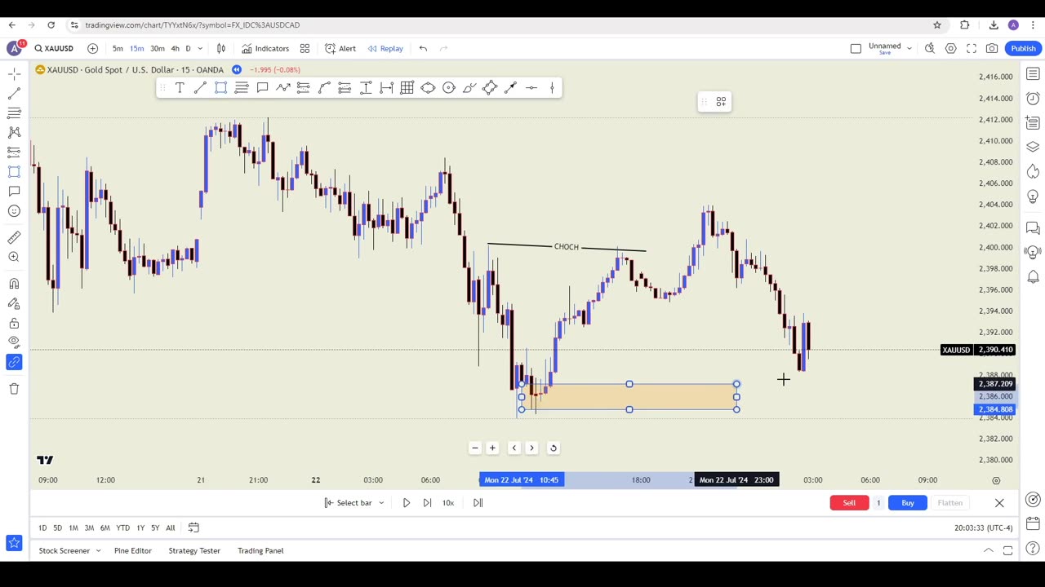1045x587 pixels.
Task: Select the Horizontal line tool icon
Action: (x=531, y=87)
